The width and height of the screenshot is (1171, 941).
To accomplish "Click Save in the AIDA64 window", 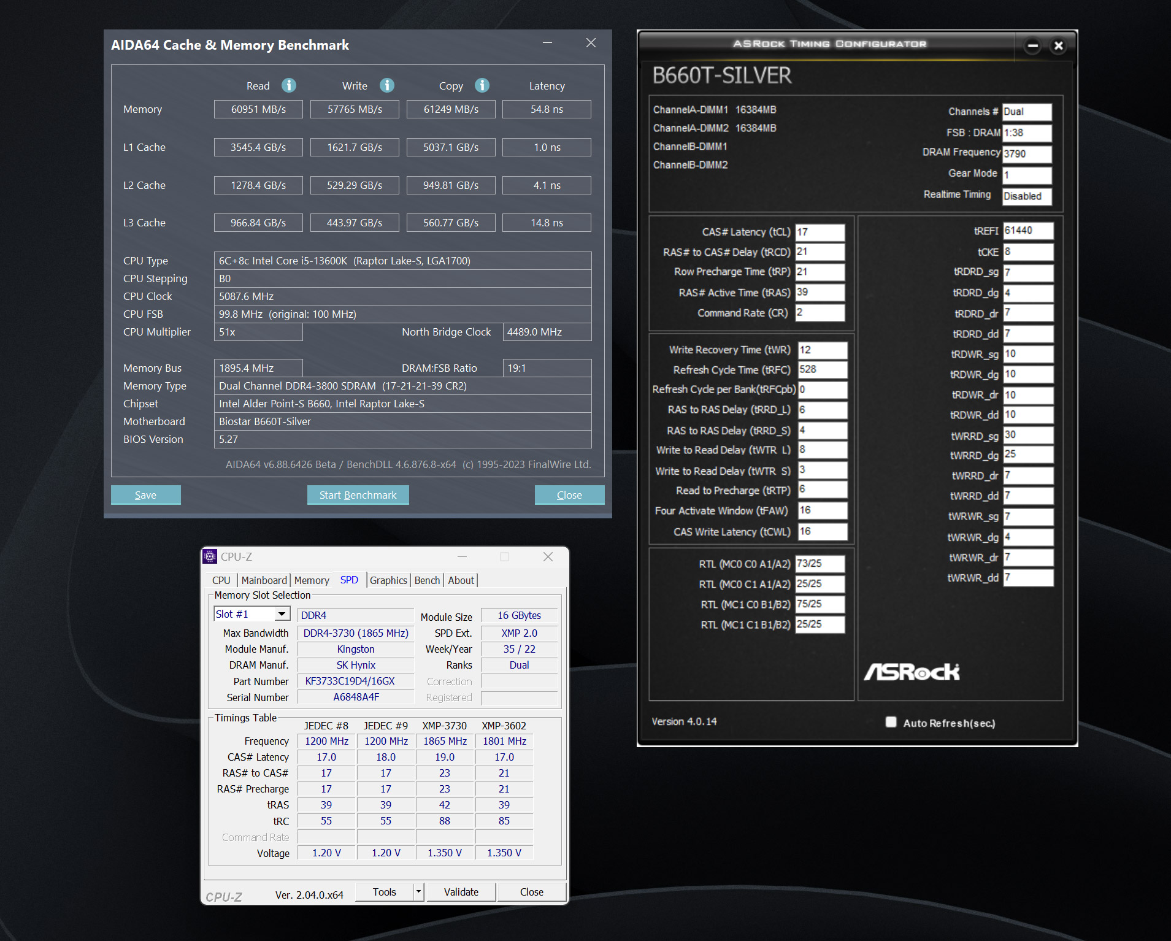I will pos(146,495).
